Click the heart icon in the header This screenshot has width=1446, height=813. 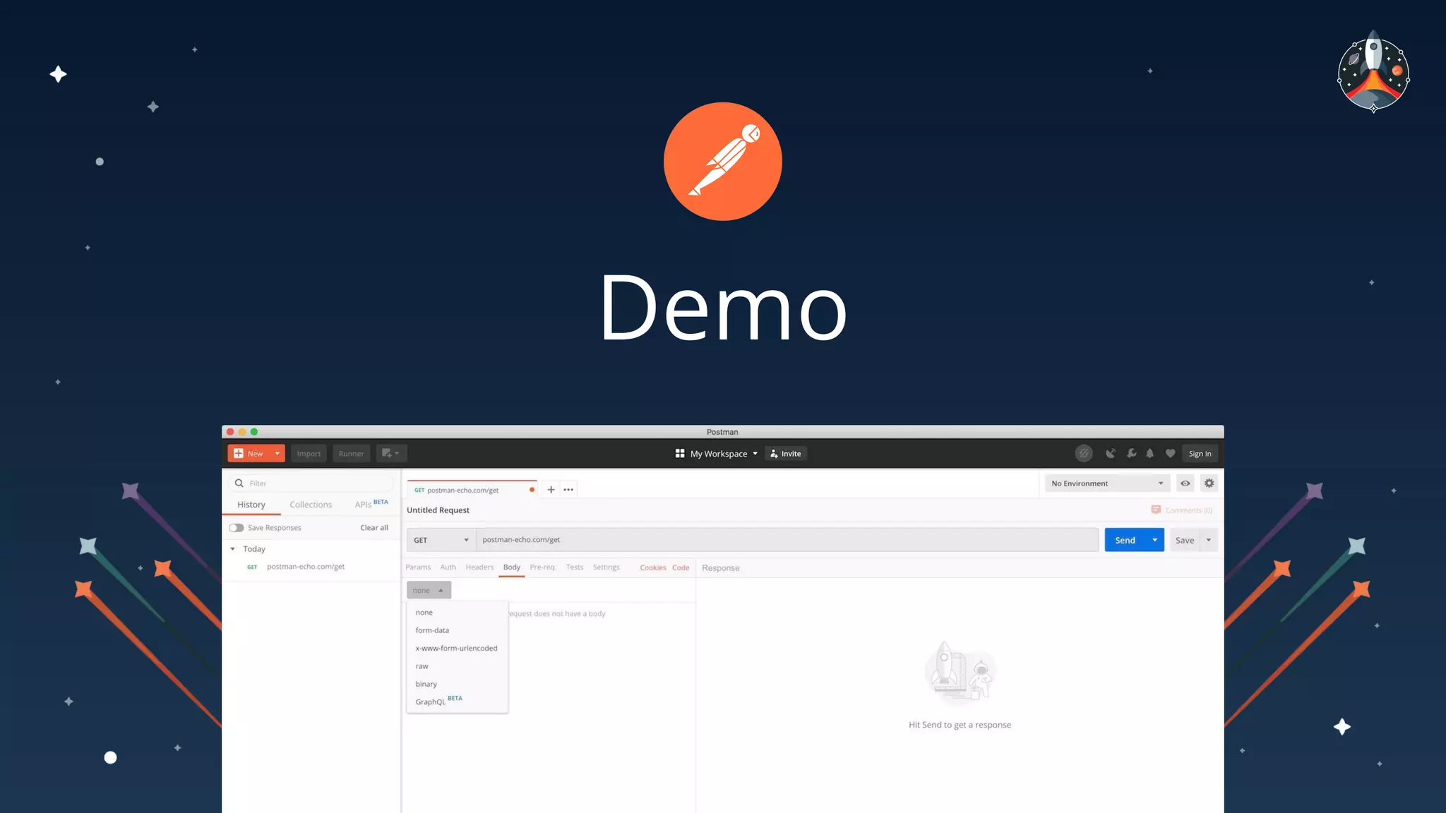click(x=1170, y=454)
